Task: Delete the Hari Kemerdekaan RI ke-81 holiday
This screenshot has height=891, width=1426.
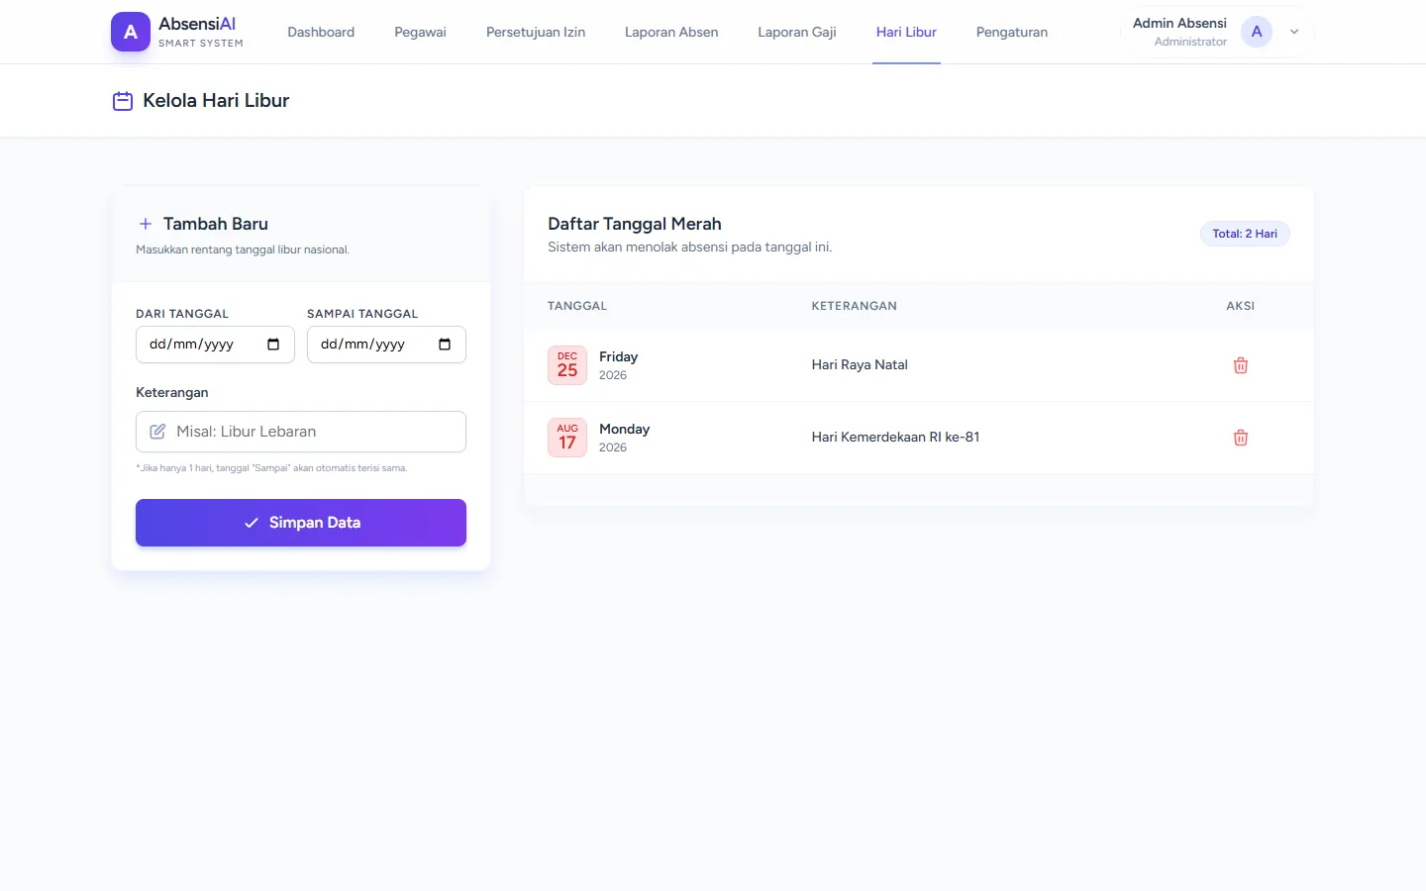Action: pyautogui.click(x=1240, y=438)
